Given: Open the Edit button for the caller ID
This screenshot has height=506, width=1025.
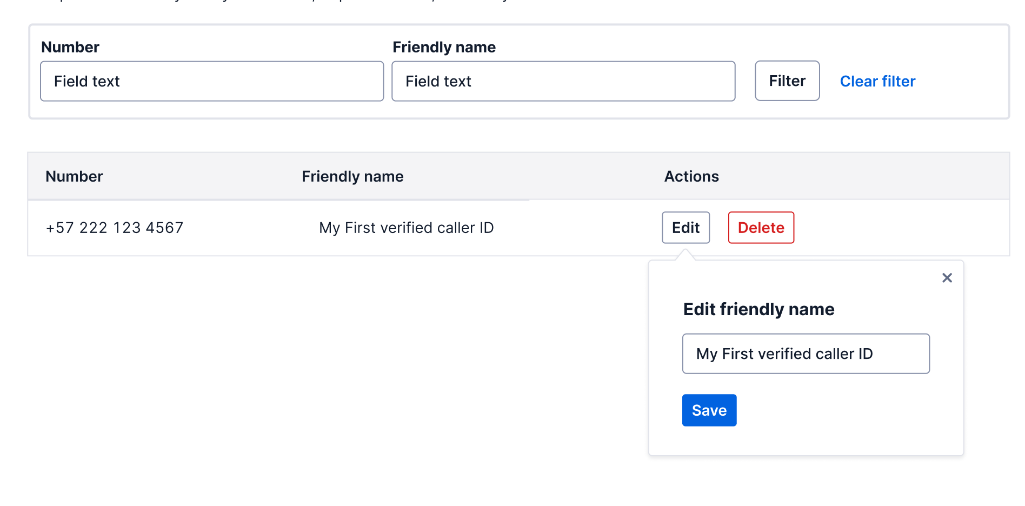Looking at the screenshot, I should [x=685, y=228].
